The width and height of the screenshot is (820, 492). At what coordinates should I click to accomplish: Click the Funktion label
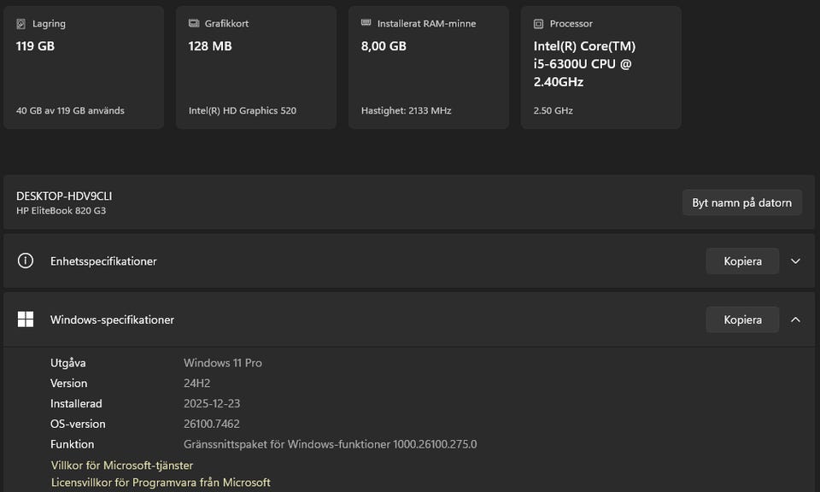click(x=72, y=444)
